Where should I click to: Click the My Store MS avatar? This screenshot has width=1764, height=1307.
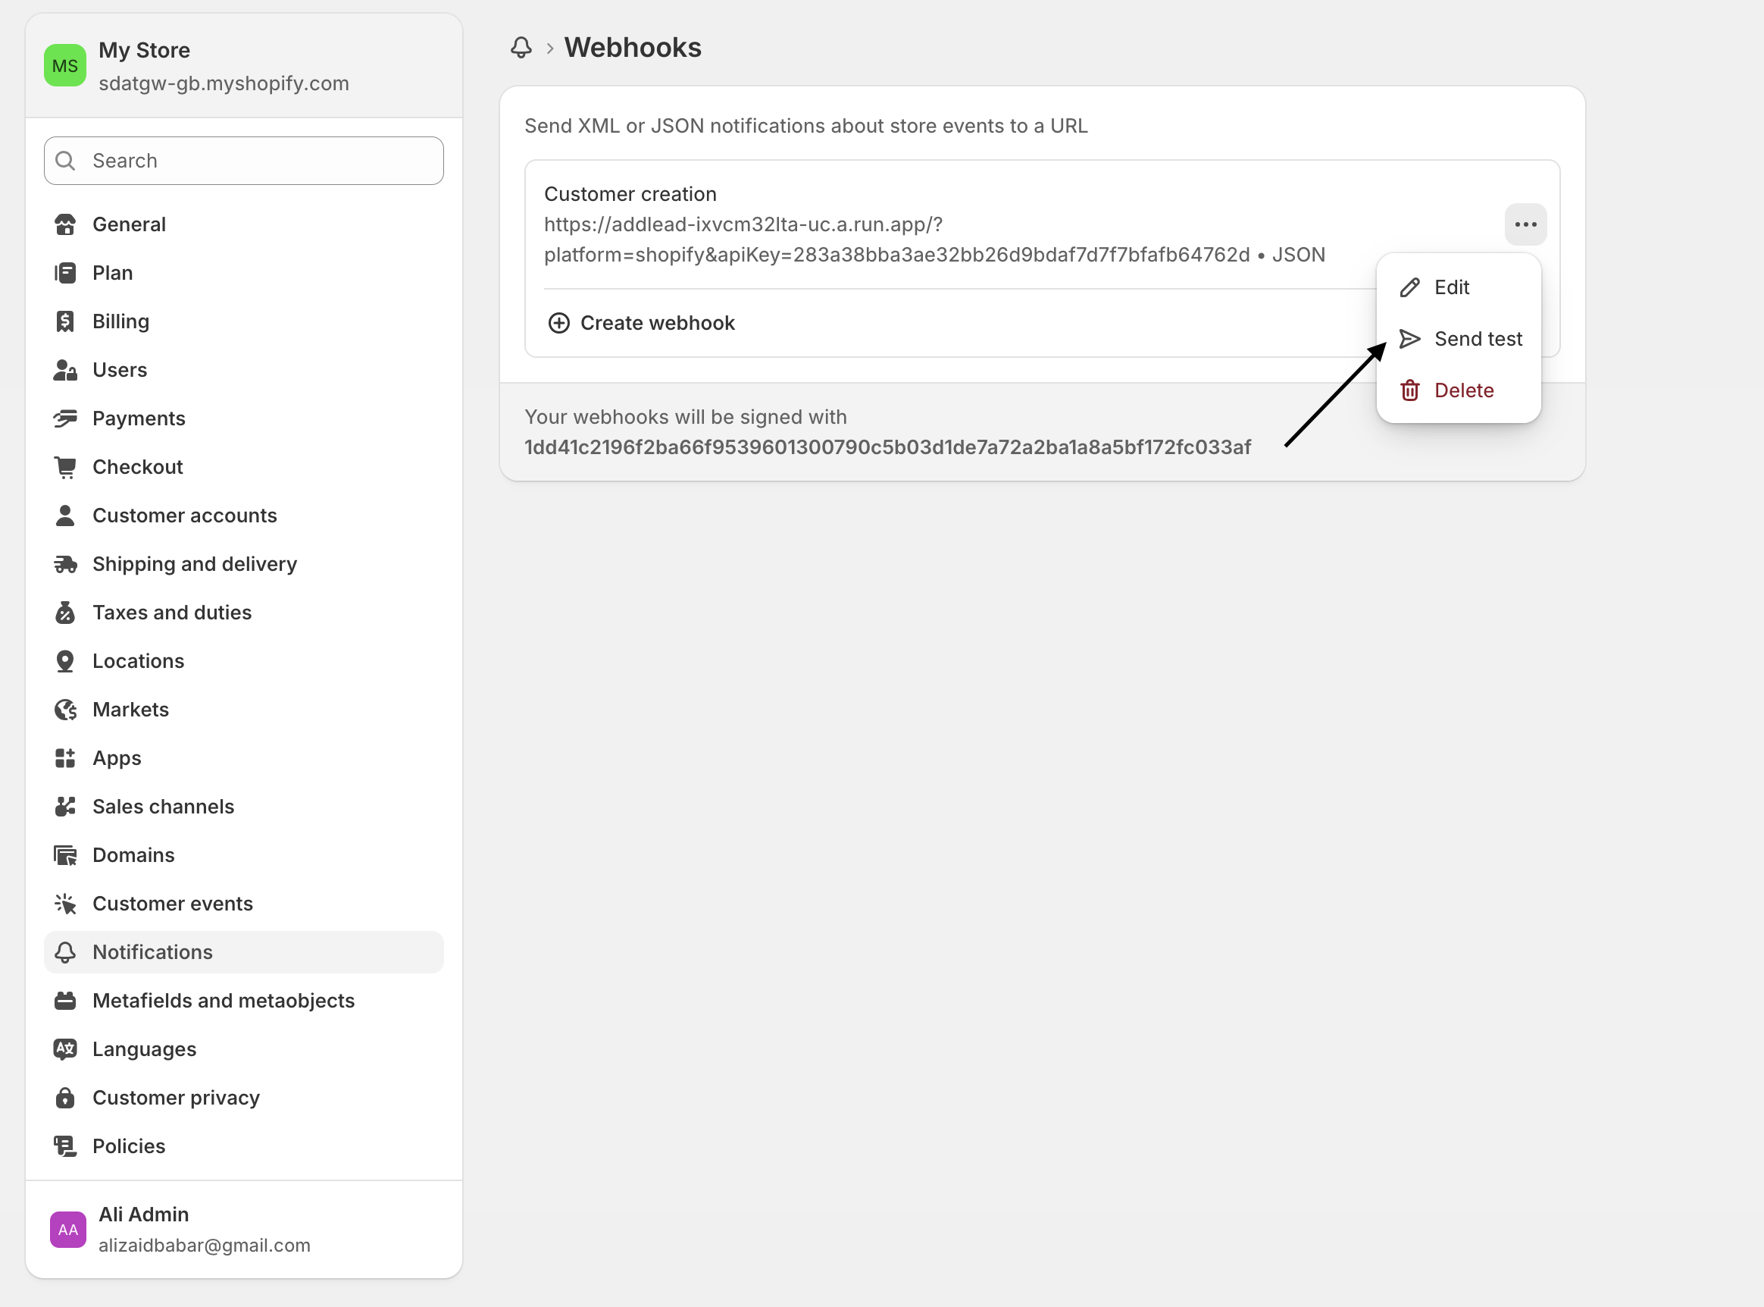[65, 66]
